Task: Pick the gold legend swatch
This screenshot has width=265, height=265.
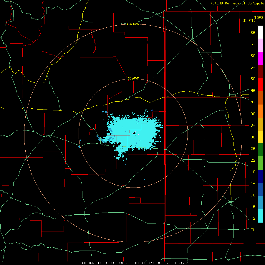Action: [260, 125]
